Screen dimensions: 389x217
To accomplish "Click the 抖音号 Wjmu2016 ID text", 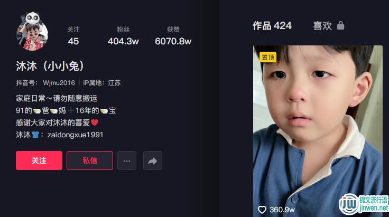I will point(45,83).
